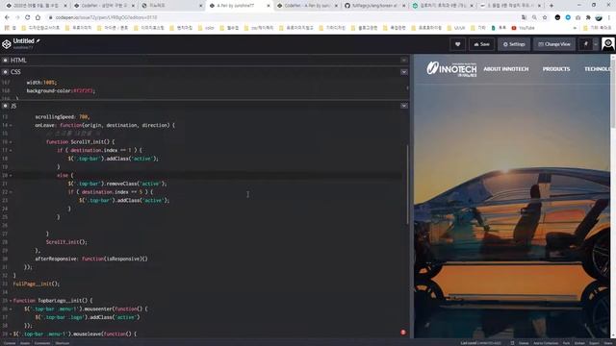Viewport: 616px width, 346px height.
Task: Collapse mouseleave handler fold arrow at line 39
Action: point(11,334)
